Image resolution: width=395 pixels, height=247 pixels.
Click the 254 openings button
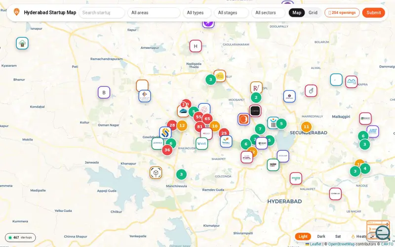[342, 13]
